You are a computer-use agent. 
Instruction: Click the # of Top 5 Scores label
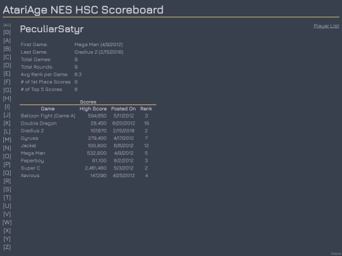pos(41,90)
